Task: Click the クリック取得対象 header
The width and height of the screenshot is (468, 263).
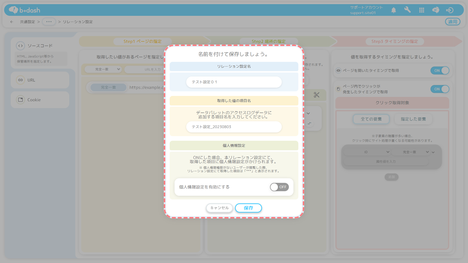Action: pos(392,103)
